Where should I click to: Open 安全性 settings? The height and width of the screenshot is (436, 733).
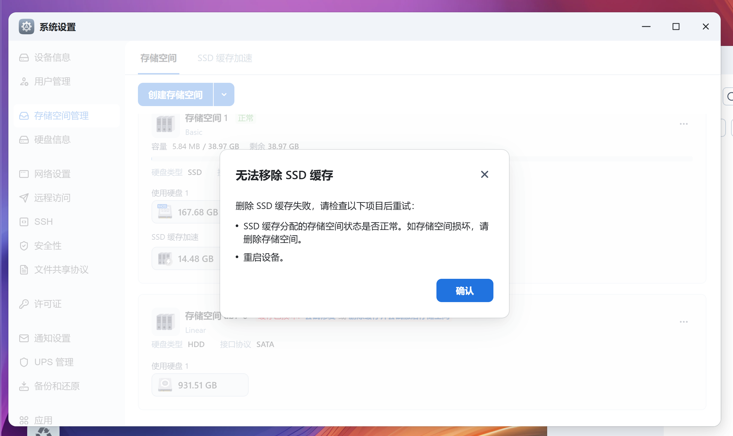point(47,245)
